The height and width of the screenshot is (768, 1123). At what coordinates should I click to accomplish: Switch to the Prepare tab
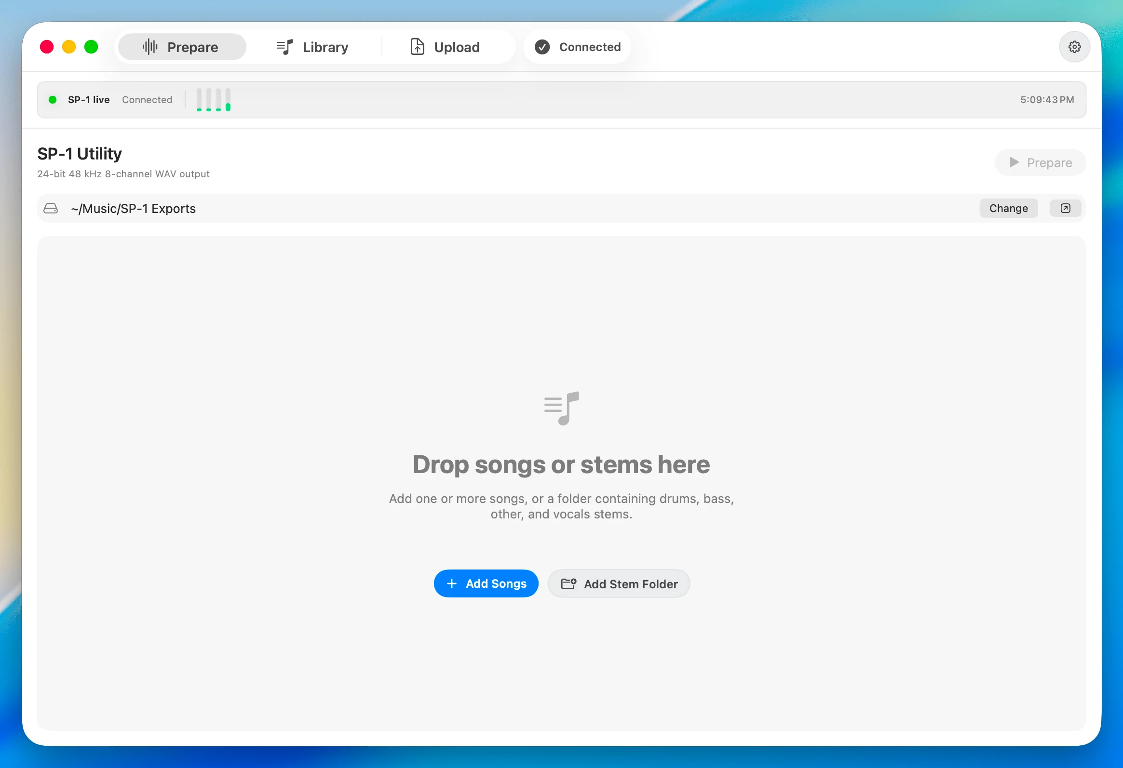(x=182, y=47)
